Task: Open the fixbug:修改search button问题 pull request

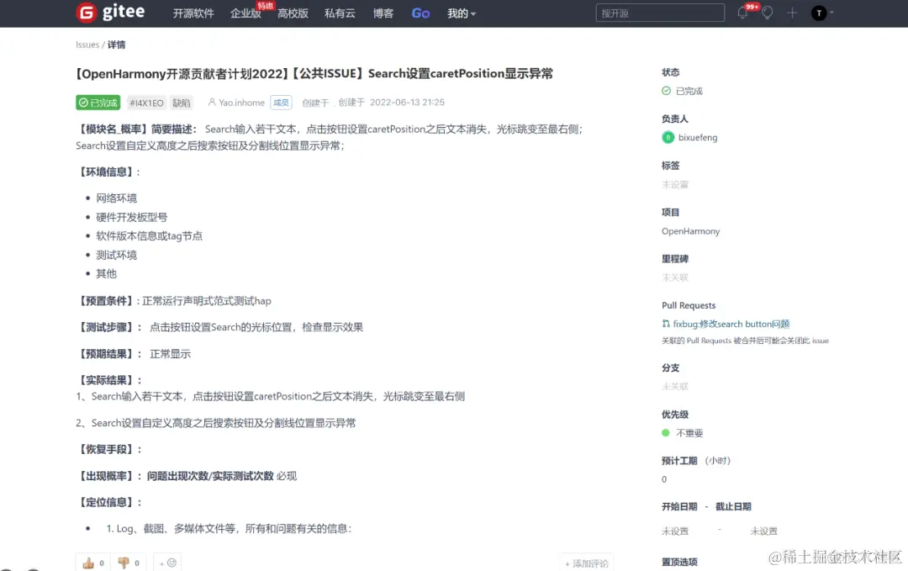Action: coord(733,323)
